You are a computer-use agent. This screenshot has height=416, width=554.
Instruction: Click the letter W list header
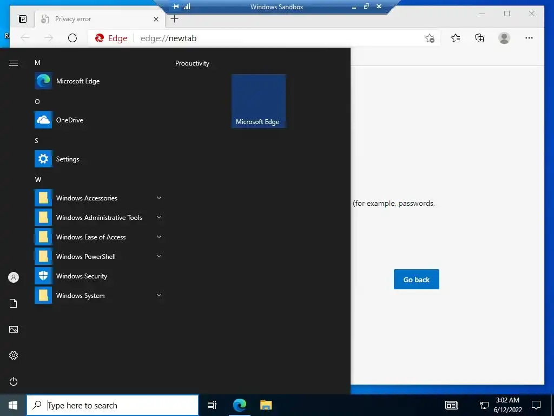pyautogui.click(x=38, y=180)
